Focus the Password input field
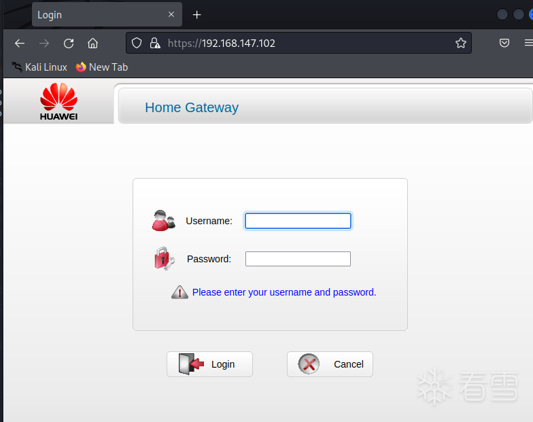533x422 pixels. (298, 259)
